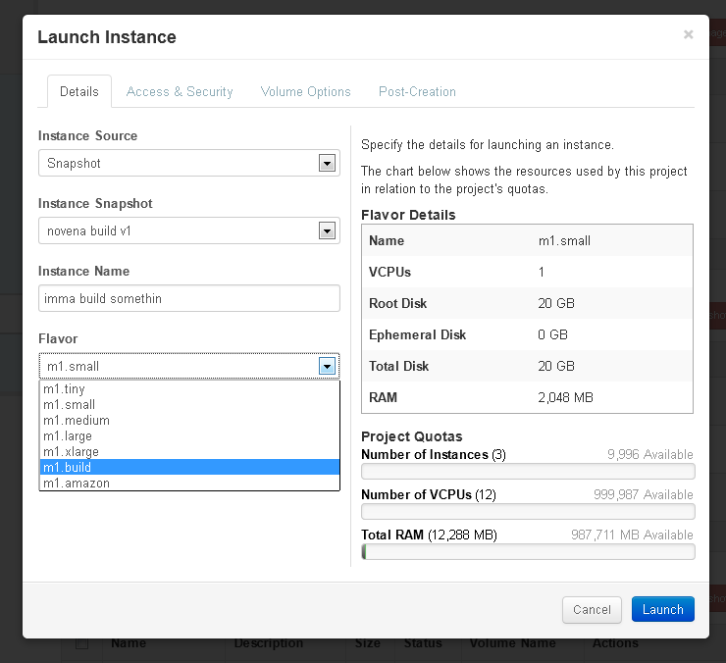This screenshot has width=726, height=663.
Task: Click the Project Quotas heading
Action: click(412, 436)
